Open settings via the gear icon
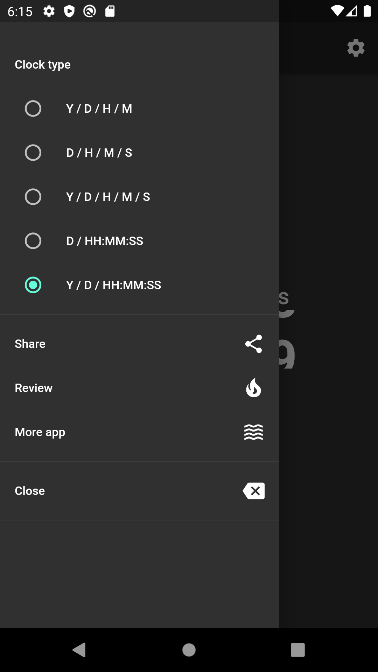Viewport: 378px width, 672px height. [356, 48]
